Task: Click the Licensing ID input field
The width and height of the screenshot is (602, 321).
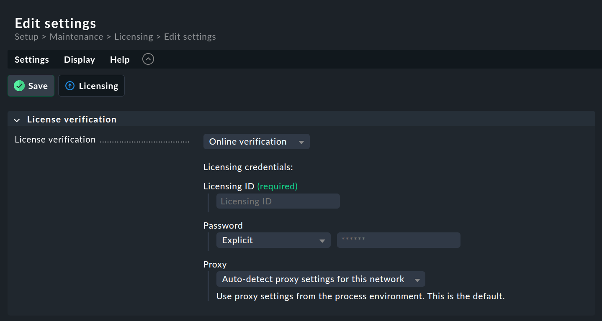Action: point(278,201)
